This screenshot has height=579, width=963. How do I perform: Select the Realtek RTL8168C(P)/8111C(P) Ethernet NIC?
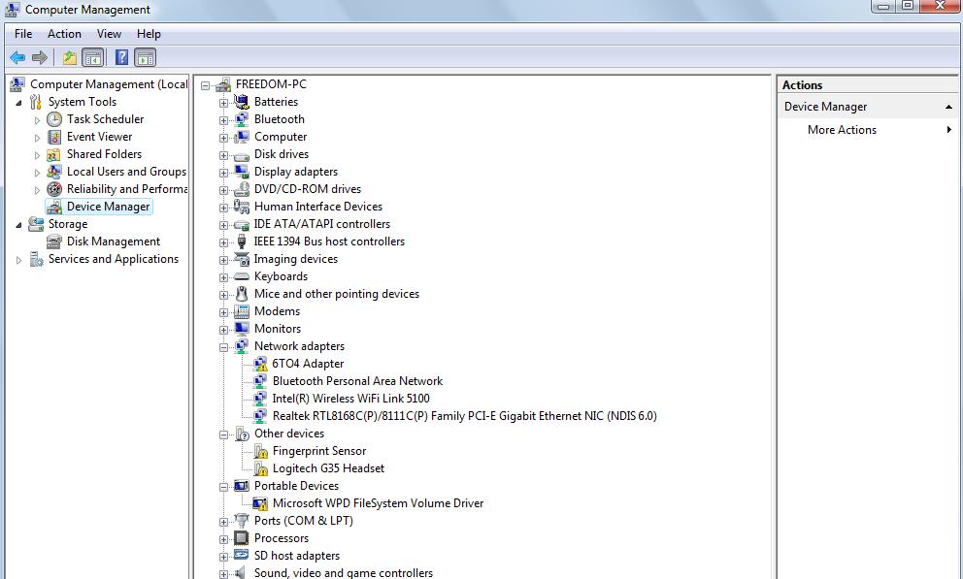(x=464, y=416)
